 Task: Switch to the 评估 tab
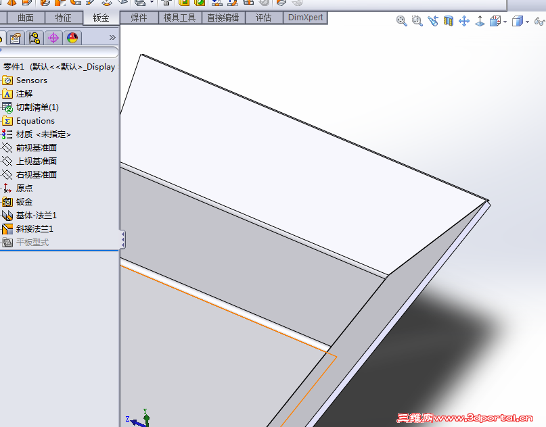(264, 18)
